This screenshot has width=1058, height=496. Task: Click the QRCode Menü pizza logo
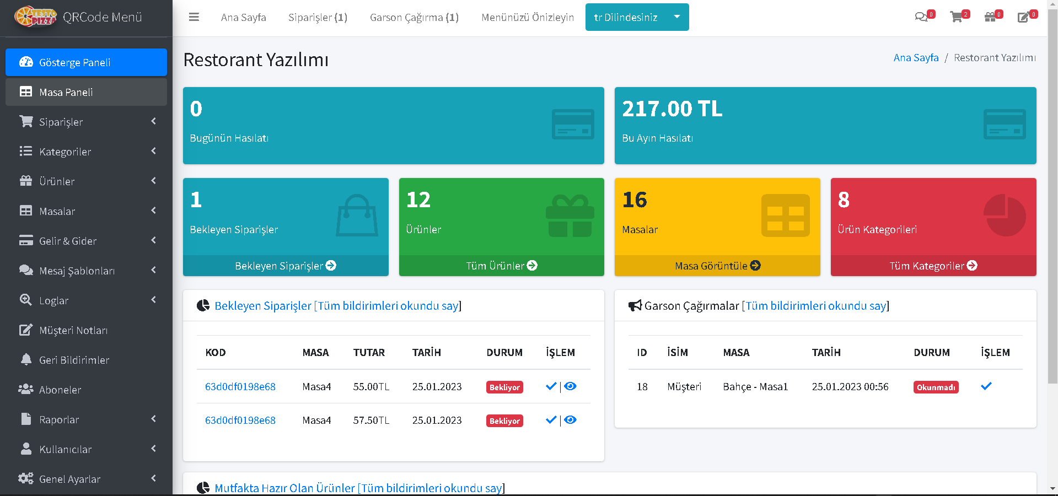pos(35,17)
